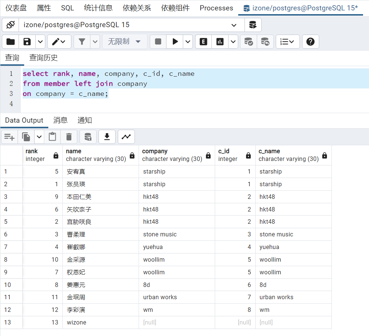The width and height of the screenshot is (369, 336).
Task: Click the urban works cell in c_name column
Action: (x=294, y=297)
